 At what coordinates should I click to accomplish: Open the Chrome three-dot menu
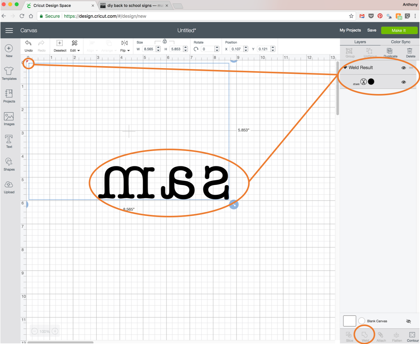(x=415, y=16)
